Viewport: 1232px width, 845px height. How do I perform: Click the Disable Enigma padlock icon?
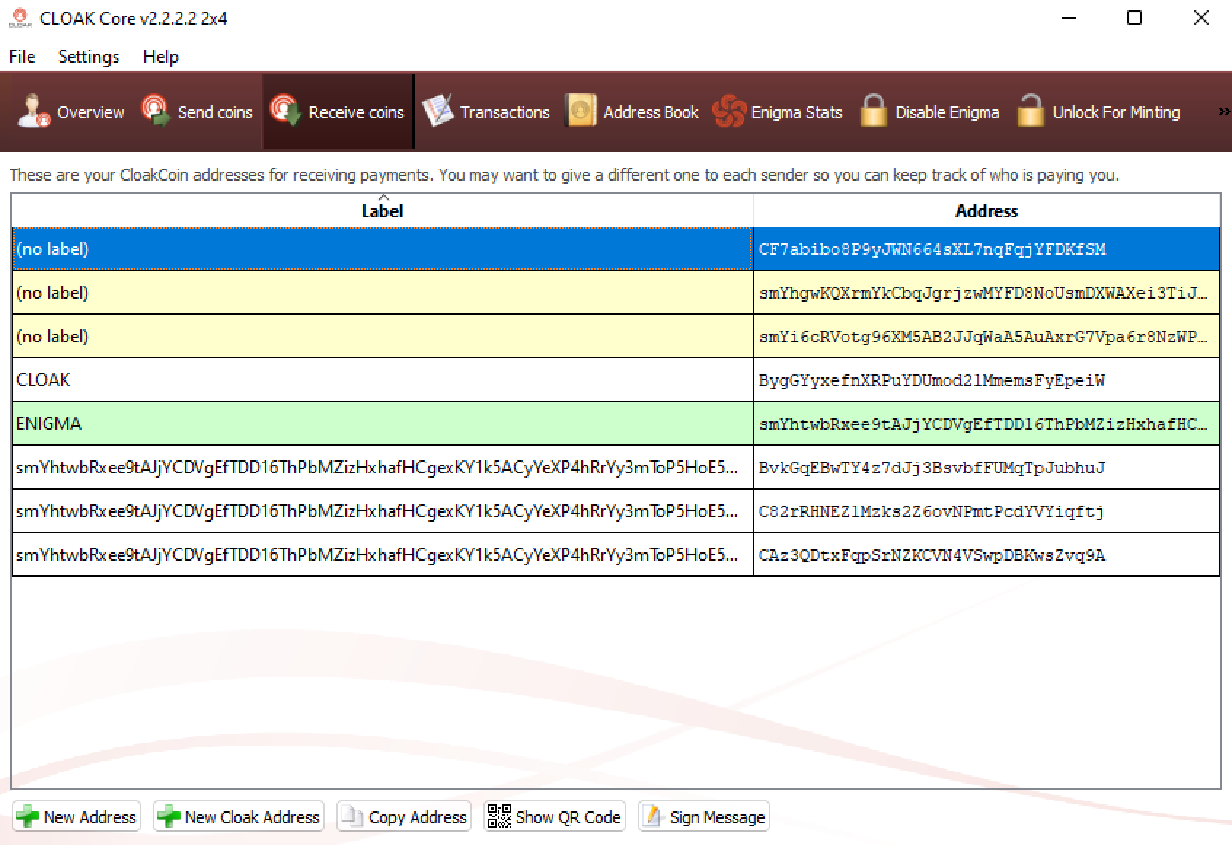(873, 111)
